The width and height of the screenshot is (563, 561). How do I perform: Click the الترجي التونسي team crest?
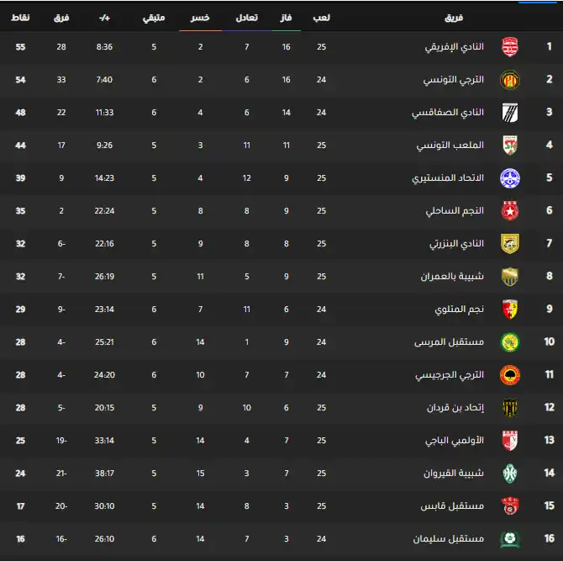[510, 80]
